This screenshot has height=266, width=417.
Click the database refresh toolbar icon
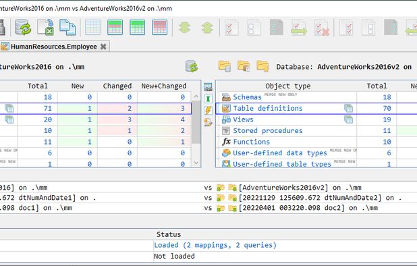click(23, 27)
